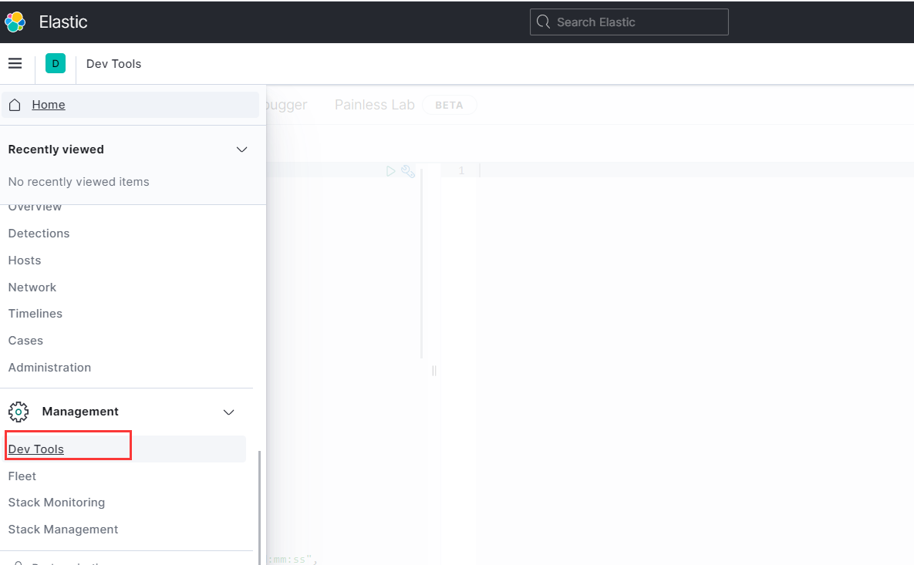Open Cases in the side navigation
This screenshot has height=565, width=914.
click(x=25, y=341)
